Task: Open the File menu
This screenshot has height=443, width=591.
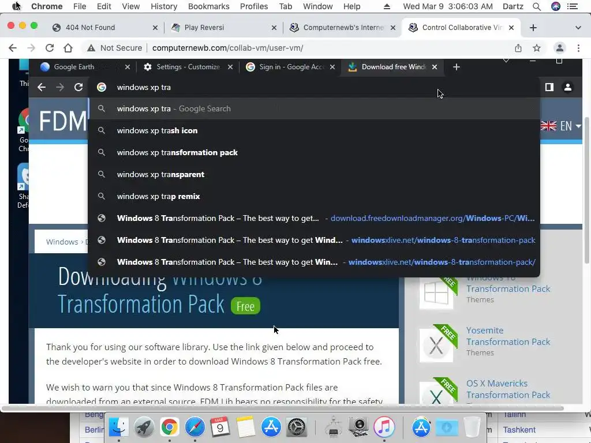Action: point(80,6)
